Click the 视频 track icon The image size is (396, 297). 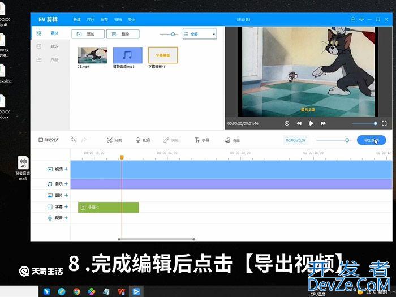(x=50, y=169)
